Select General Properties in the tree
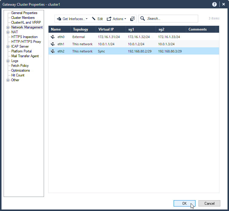Screen dimensions: 229x211 [24, 13]
